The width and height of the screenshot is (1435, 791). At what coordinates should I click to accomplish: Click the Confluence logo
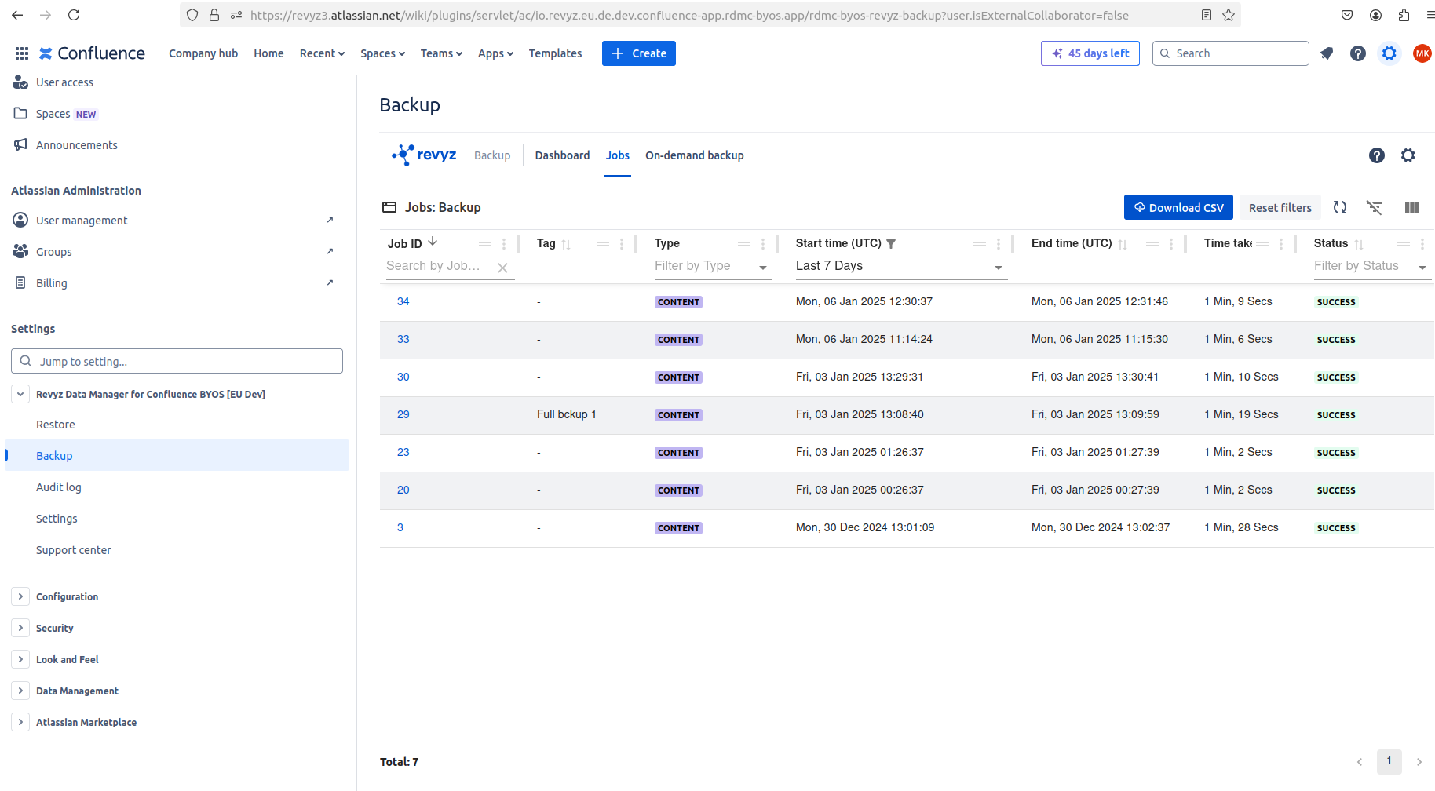(92, 53)
